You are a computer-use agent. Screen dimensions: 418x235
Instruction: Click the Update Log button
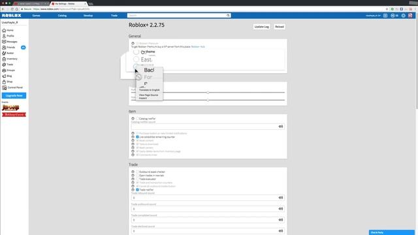(x=261, y=27)
